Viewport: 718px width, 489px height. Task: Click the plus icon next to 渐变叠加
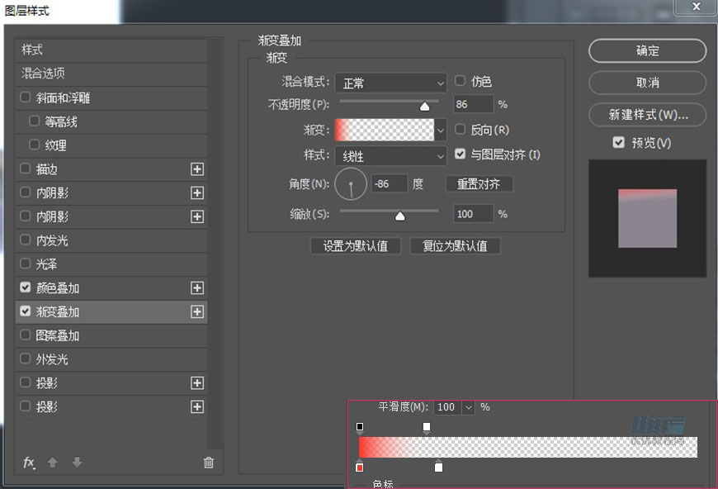(196, 312)
